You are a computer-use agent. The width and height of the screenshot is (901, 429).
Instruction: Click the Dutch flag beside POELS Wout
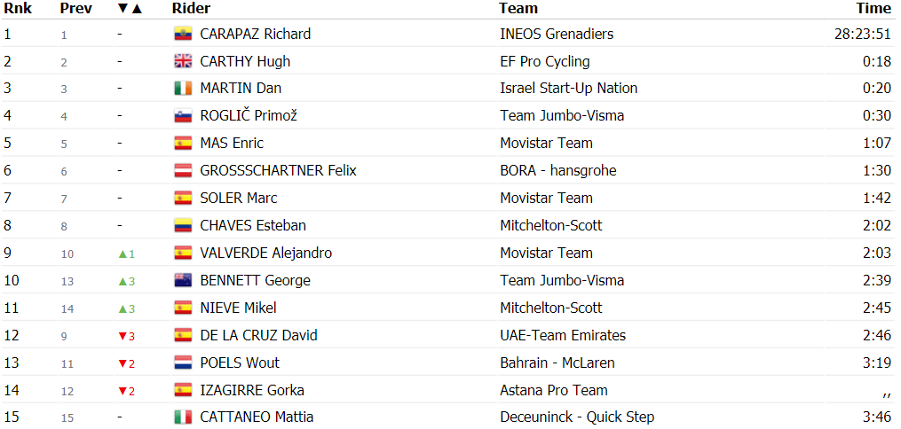tap(183, 363)
